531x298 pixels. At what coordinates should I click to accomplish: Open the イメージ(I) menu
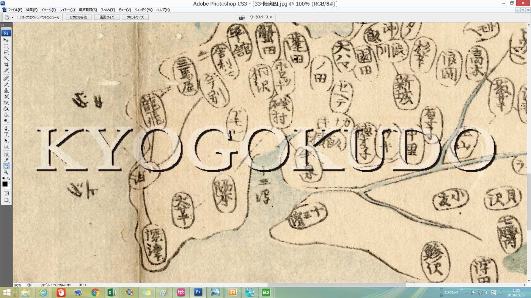point(49,10)
